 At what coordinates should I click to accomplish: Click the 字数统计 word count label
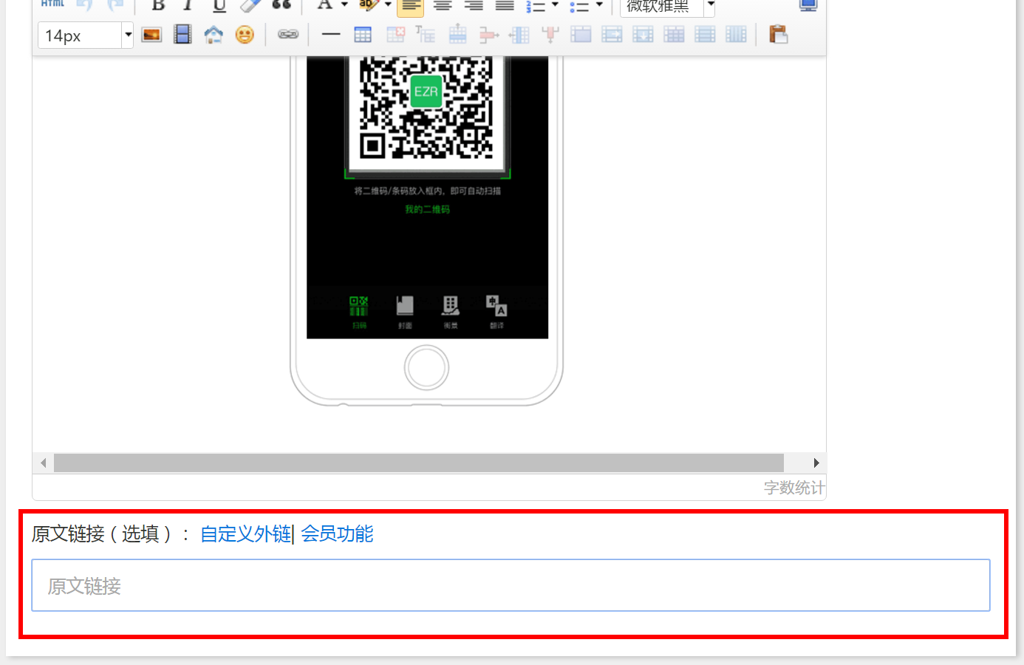794,488
